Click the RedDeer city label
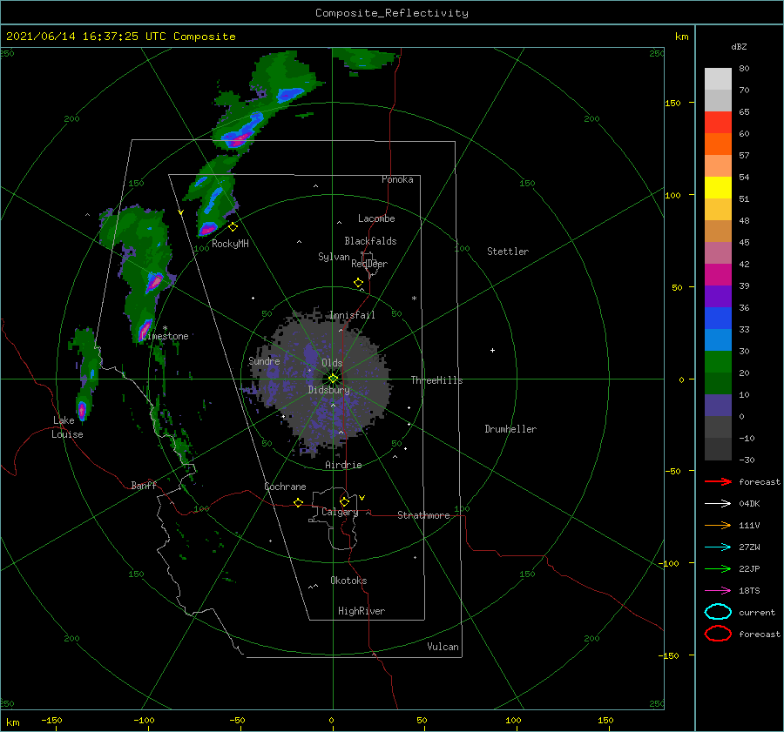Screen dimensions: 784x732 (x=369, y=264)
